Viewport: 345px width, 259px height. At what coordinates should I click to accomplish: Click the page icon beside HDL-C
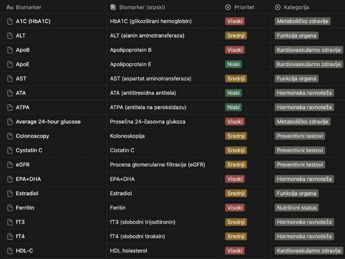(x=10, y=251)
